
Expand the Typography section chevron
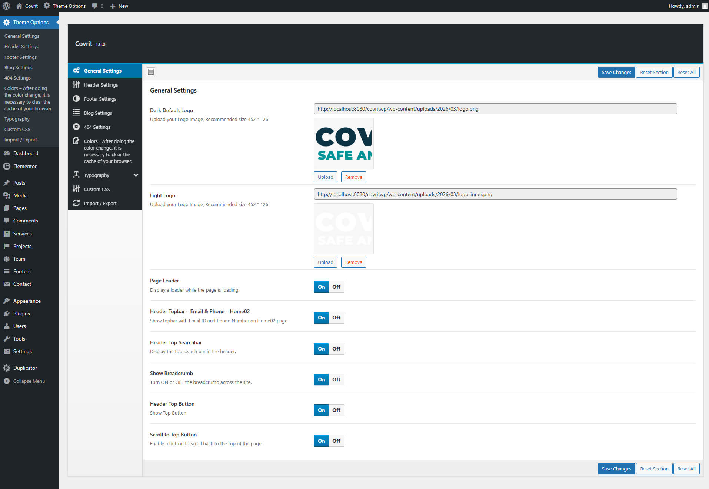tap(136, 175)
